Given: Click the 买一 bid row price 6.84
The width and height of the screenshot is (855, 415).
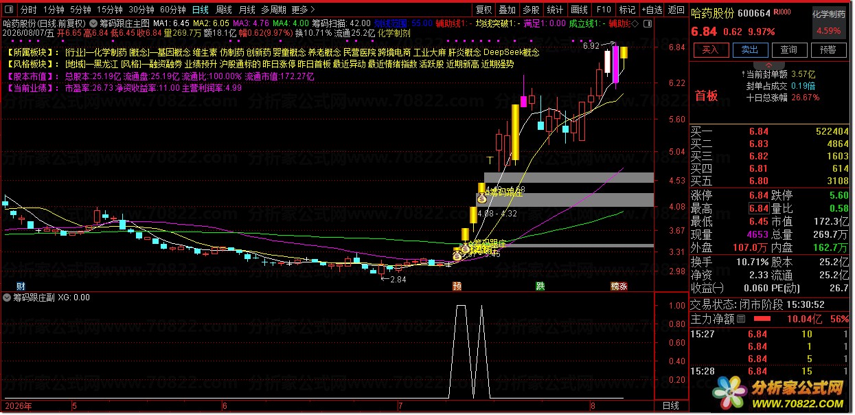Looking at the screenshot, I should point(759,131).
